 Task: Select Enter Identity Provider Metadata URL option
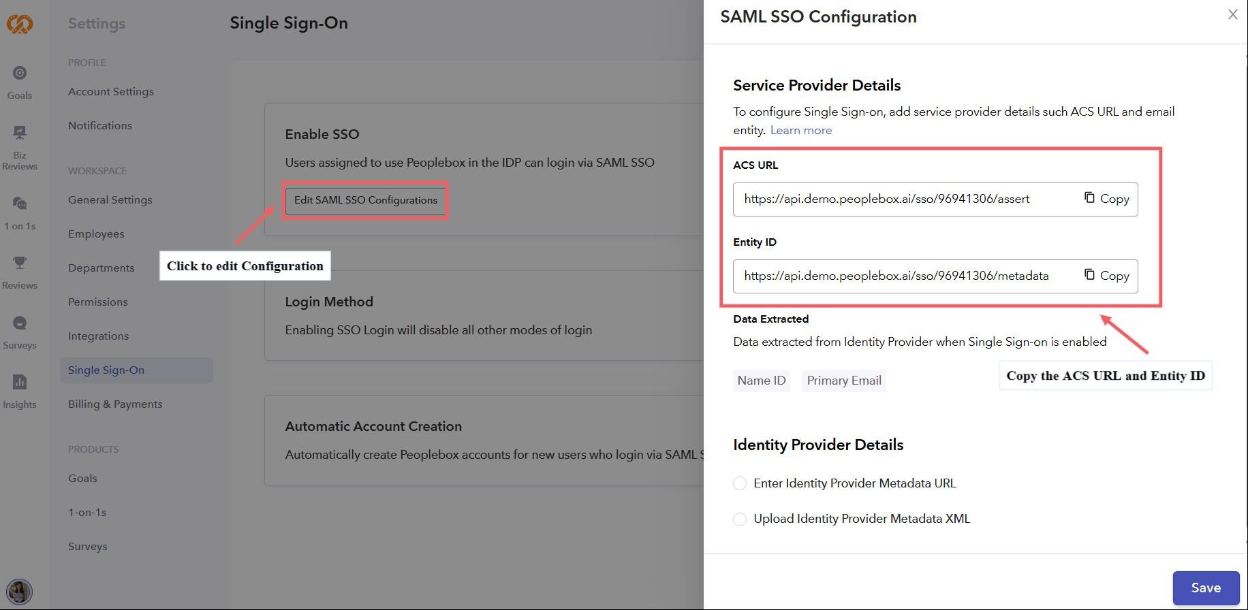[740, 483]
